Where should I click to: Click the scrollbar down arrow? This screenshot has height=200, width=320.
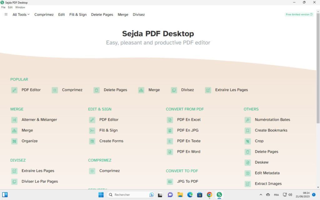pos(318,187)
